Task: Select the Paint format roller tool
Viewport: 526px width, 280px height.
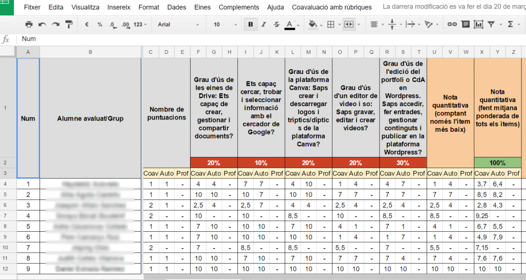Action: tap(68, 24)
